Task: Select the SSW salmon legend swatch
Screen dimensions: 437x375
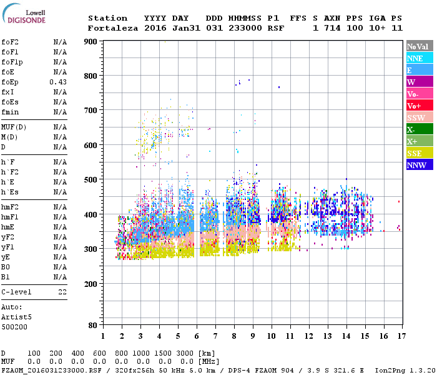Action: 420,117
